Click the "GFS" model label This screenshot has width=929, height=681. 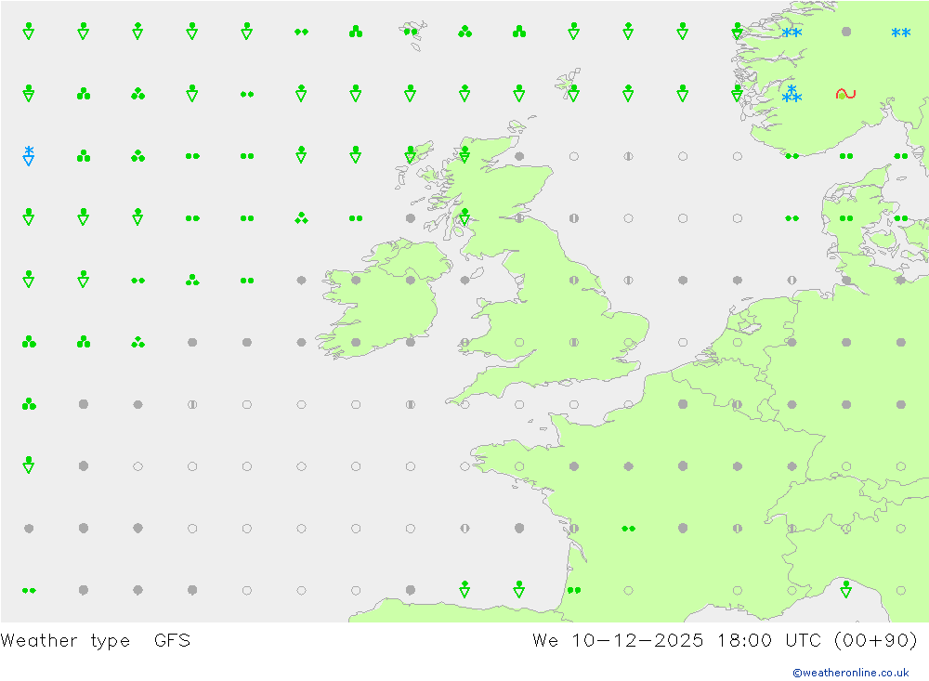(x=173, y=640)
